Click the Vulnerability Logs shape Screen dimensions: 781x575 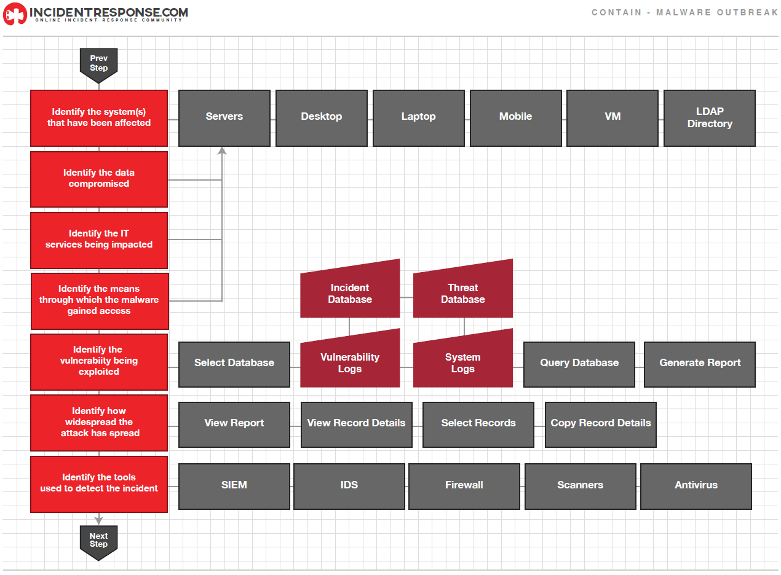point(350,362)
